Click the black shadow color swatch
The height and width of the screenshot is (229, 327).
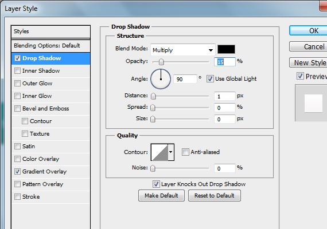(x=226, y=49)
